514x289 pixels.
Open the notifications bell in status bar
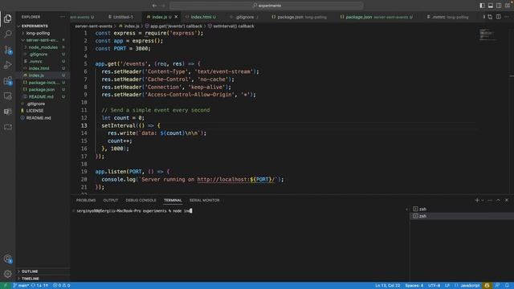507,286
